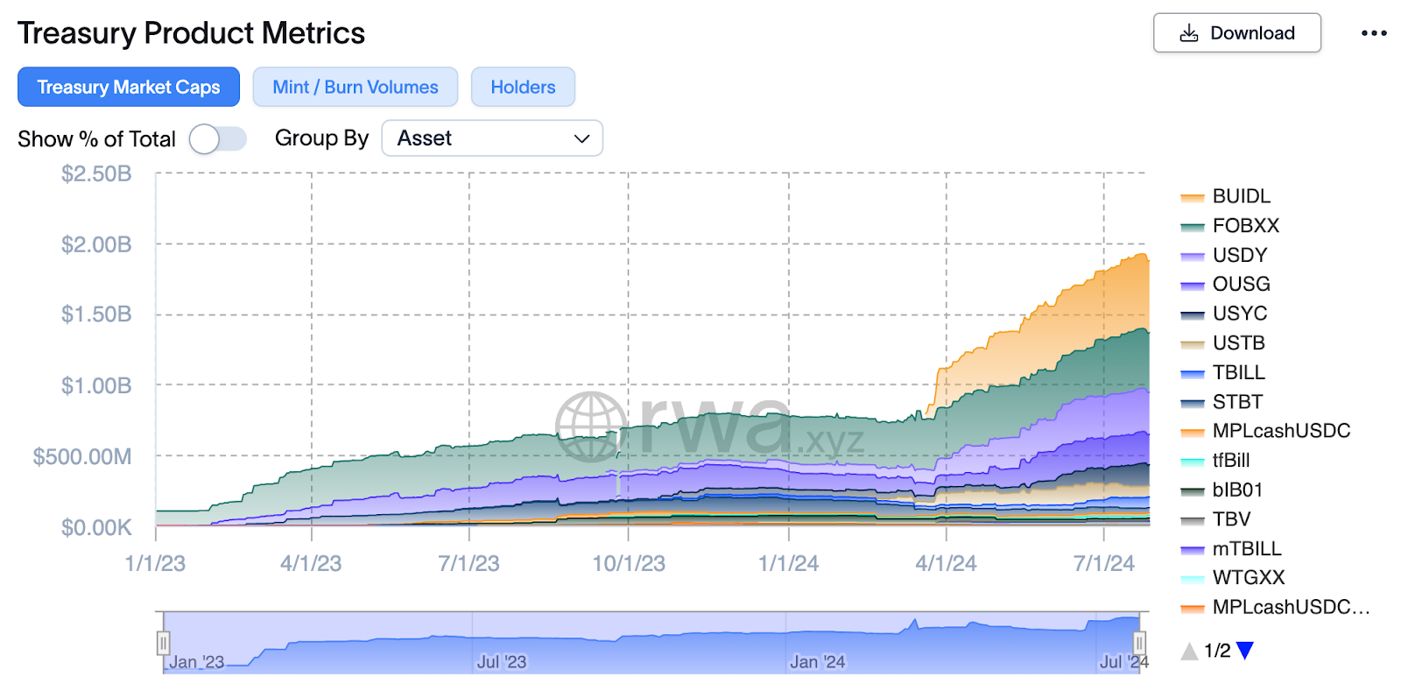Toggle truncated MPLcashUSDC… legend entry
1401x677 pixels.
(x=1276, y=607)
